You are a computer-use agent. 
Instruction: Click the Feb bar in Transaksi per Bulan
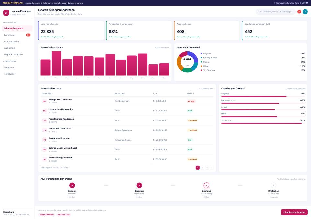click(56, 63)
